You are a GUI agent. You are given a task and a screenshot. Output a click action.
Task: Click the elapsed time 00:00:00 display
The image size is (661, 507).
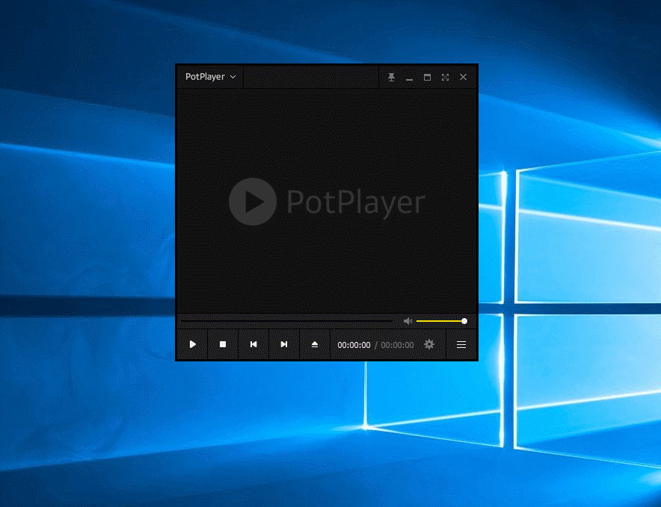tap(354, 345)
